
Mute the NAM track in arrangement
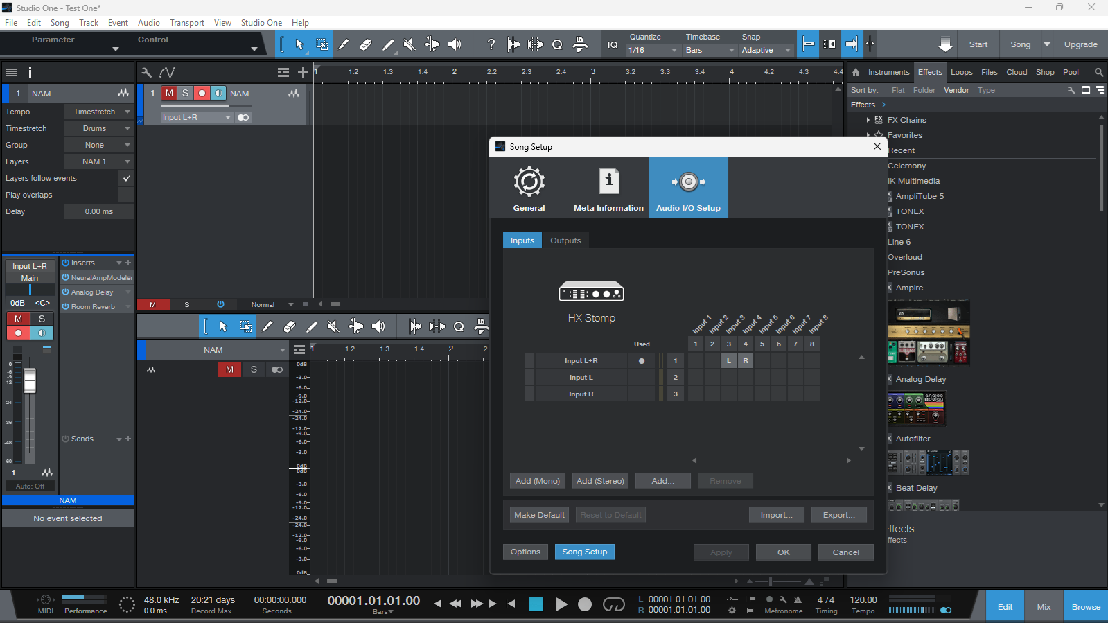coord(169,93)
